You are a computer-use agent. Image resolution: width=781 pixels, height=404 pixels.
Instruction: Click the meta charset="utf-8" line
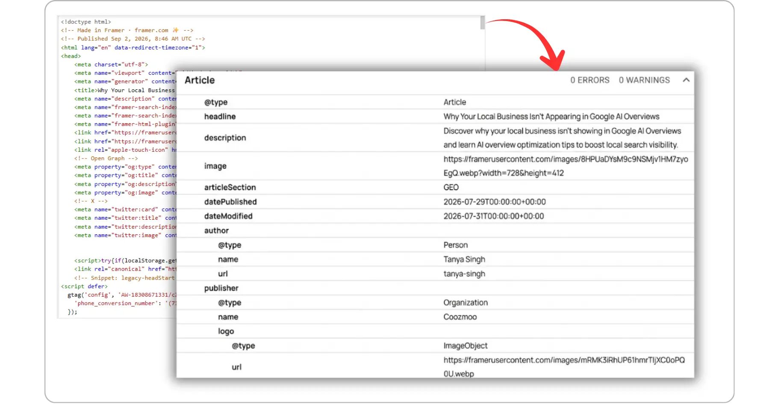point(111,65)
